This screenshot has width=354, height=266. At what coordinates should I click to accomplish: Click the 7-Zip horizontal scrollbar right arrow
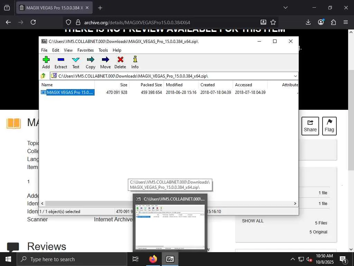click(295, 203)
